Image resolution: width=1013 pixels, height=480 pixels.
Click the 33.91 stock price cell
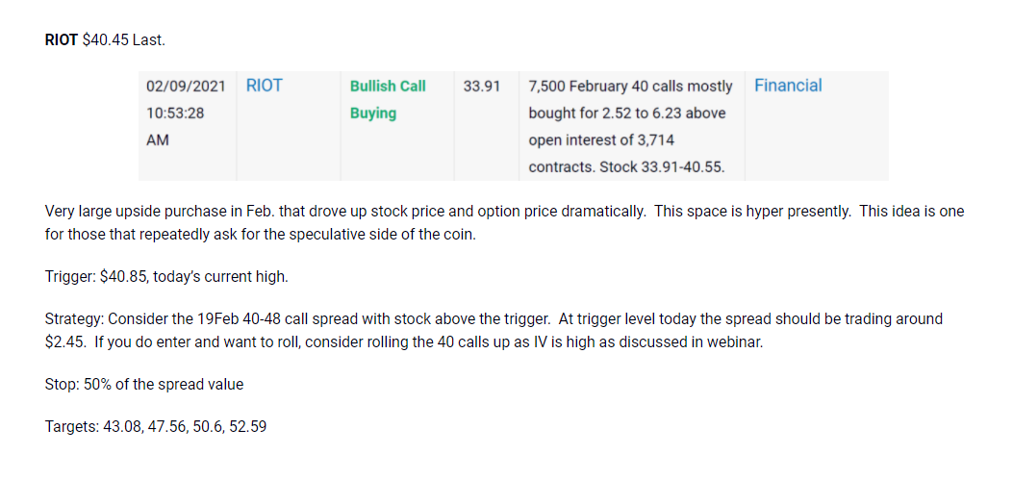point(481,86)
